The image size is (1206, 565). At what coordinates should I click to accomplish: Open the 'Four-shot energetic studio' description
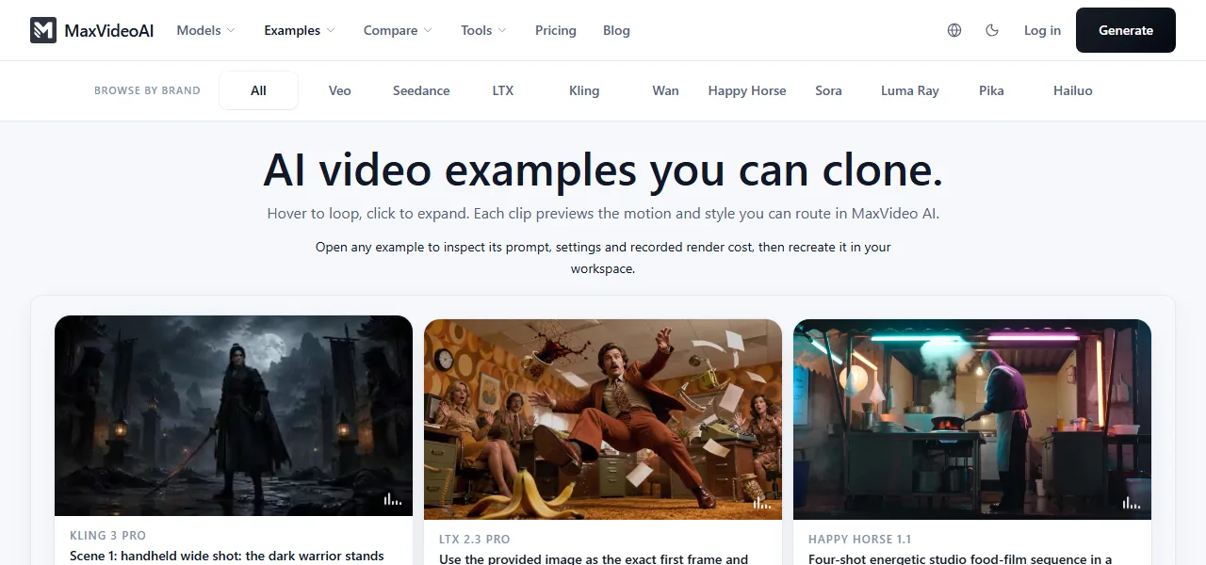[960, 559]
